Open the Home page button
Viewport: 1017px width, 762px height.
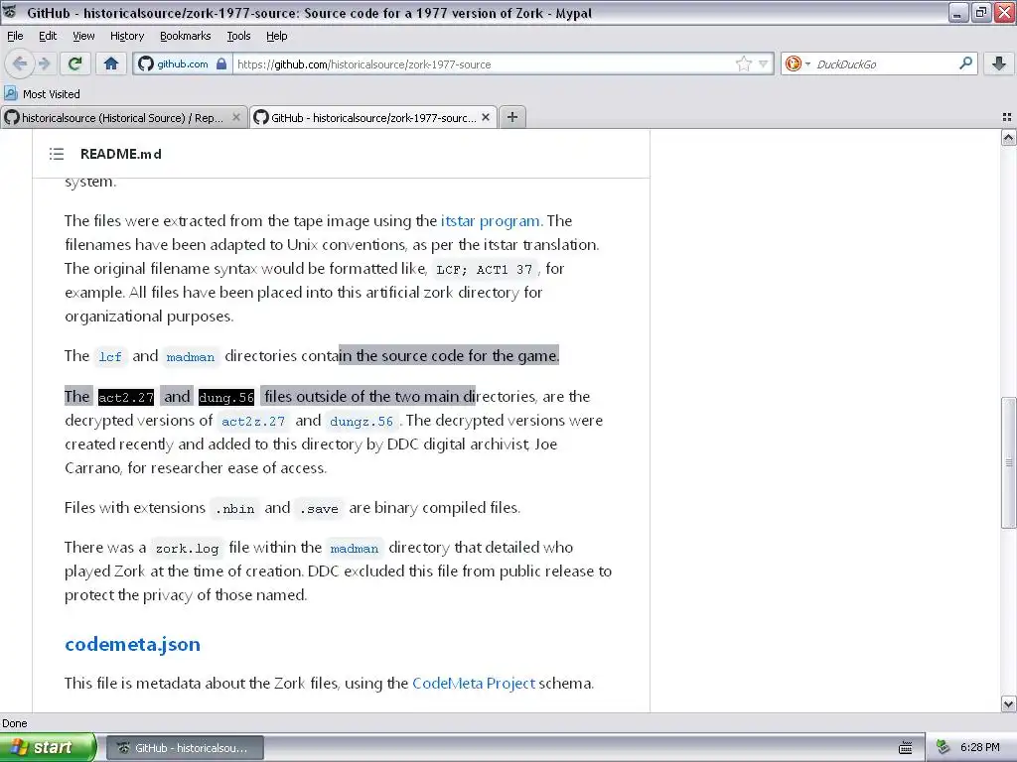click(x=111, y=63)
